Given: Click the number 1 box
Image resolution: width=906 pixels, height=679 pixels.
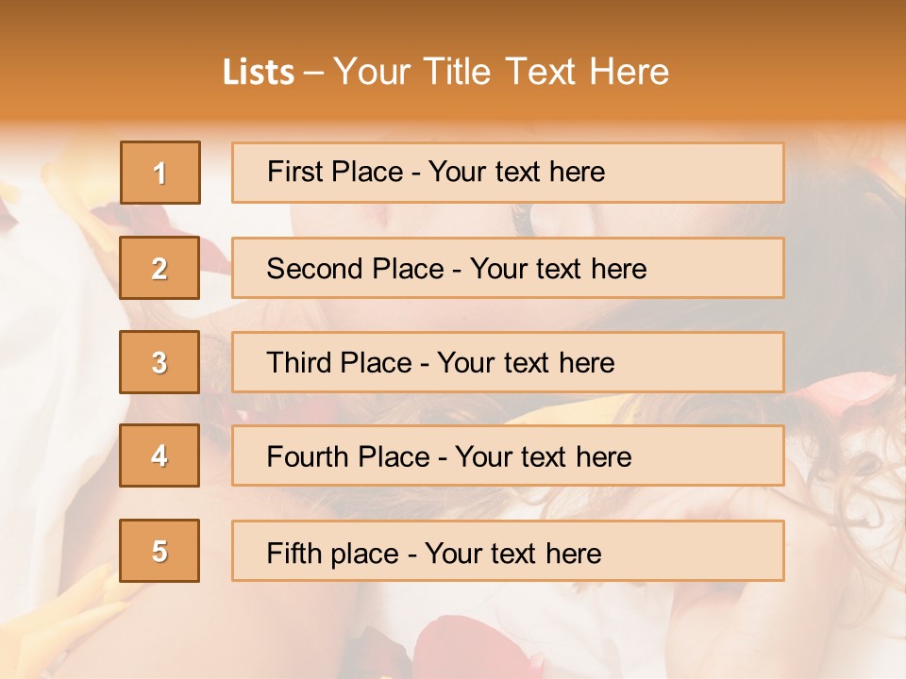Looking at the screenshot, I should [x=160, y=173].
